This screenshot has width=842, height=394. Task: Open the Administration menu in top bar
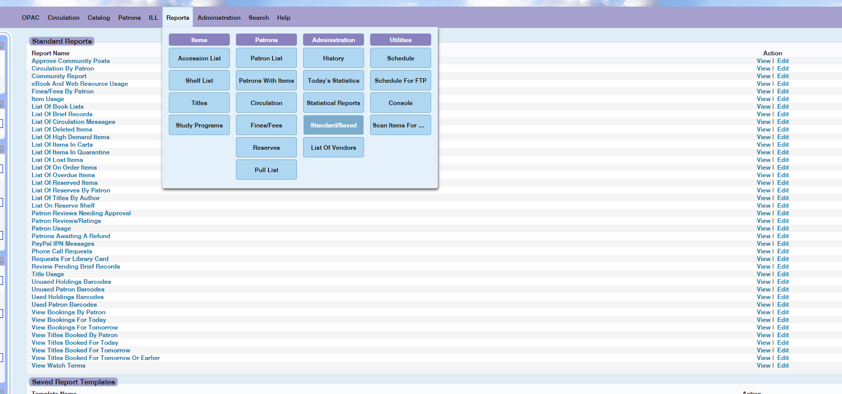point(219,18)
